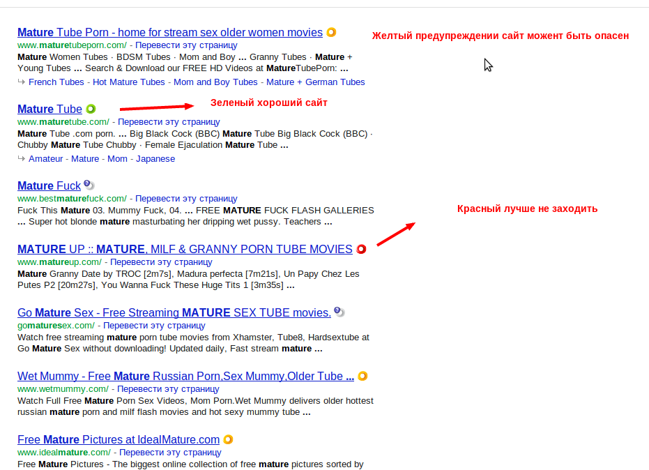Screen dimensions: 649x470
Task: Click 'Перевести эту страницу' for maturetube.com
Action: tap(169, 122)
